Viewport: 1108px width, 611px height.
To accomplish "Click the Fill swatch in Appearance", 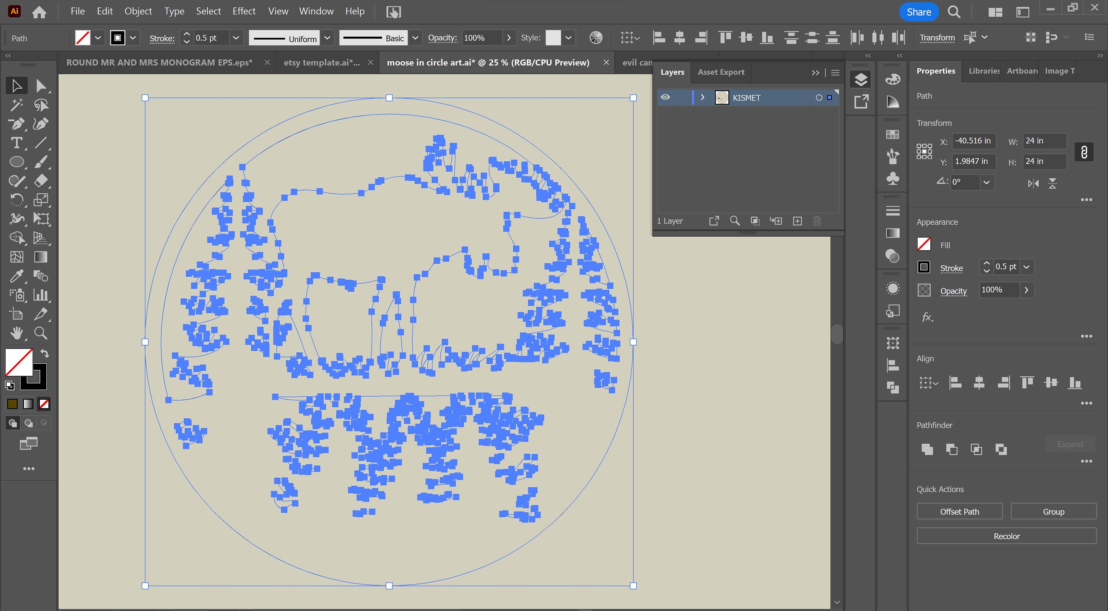I will click(923, 244).
